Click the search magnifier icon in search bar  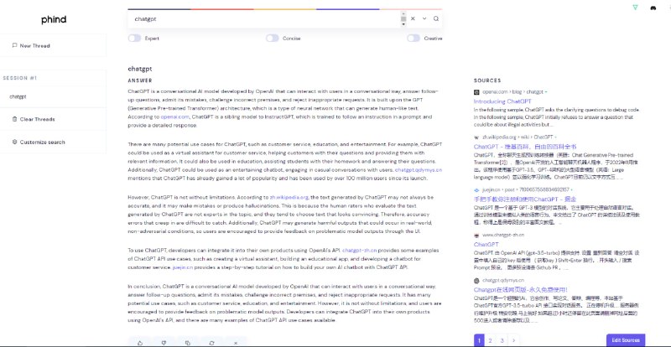(x=436, y=18)
